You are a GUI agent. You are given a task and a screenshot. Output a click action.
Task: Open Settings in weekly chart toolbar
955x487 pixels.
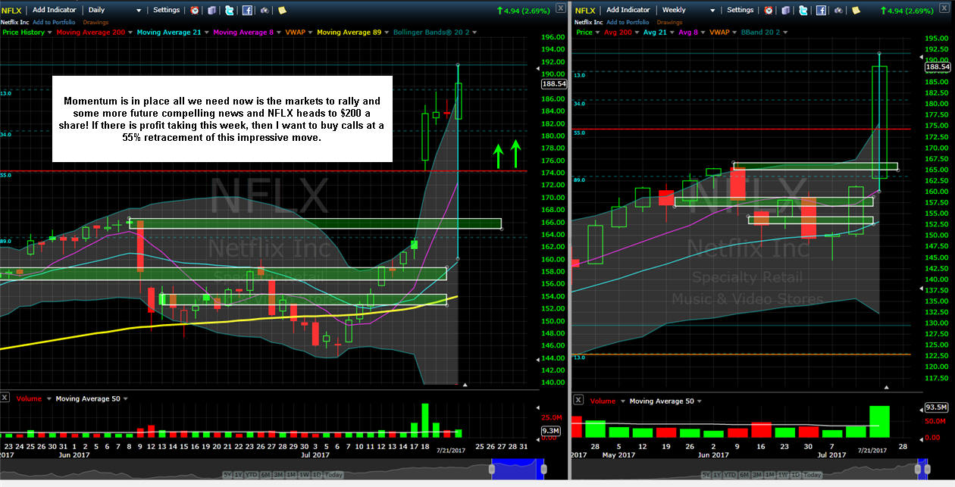tap(741, 11)
